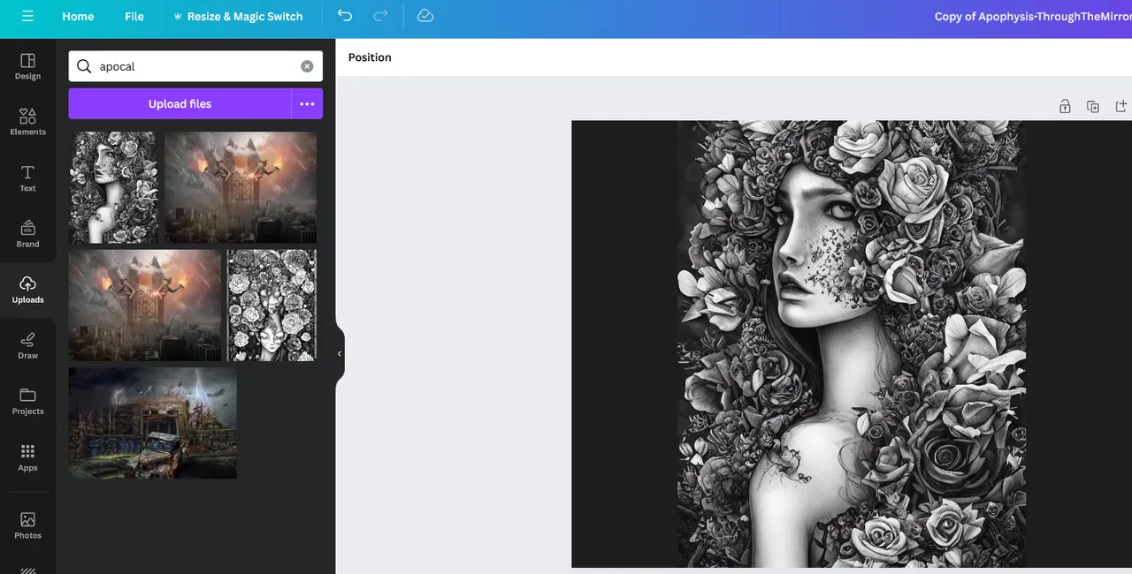Screen dimensions: 1132x574
Task: Add a new page icon
Action: [1121, 106]
